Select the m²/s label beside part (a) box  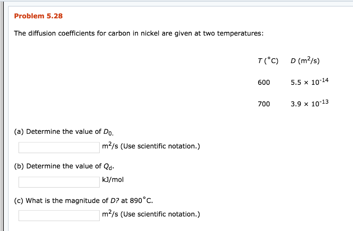click(109, 145)
